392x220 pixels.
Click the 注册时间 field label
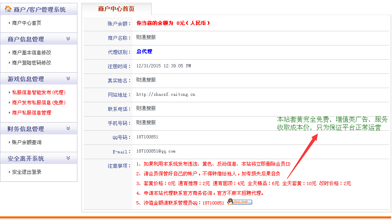(x=119, y=66)
